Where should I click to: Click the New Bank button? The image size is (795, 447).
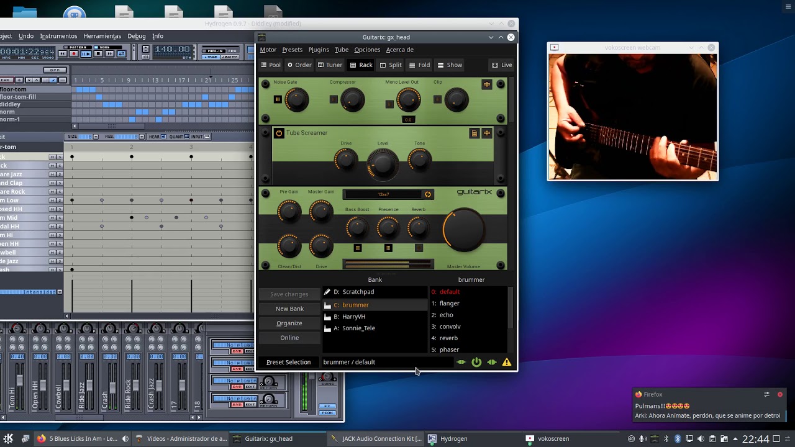[x=289, y=309]
